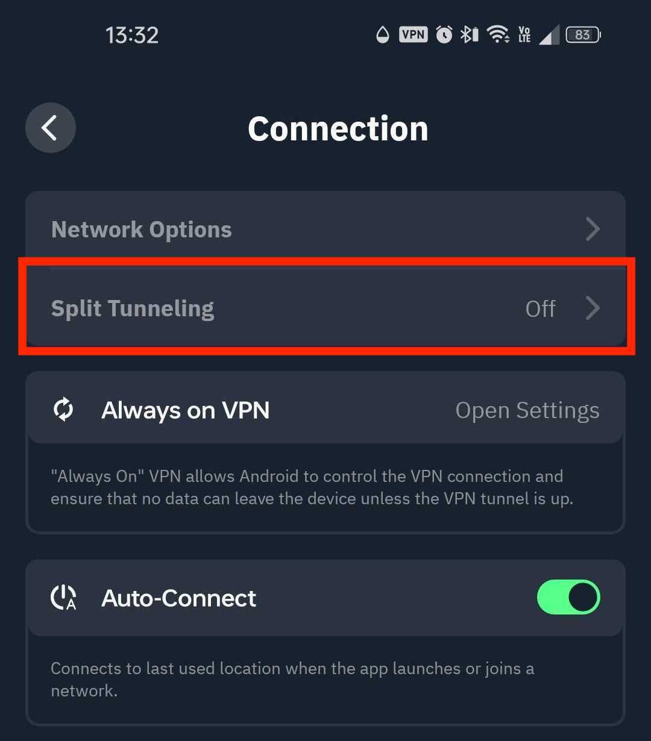Expand Split Tunneling via its chevron
The height and width of the screenshot is (741, 651).
tap(594, 308)
